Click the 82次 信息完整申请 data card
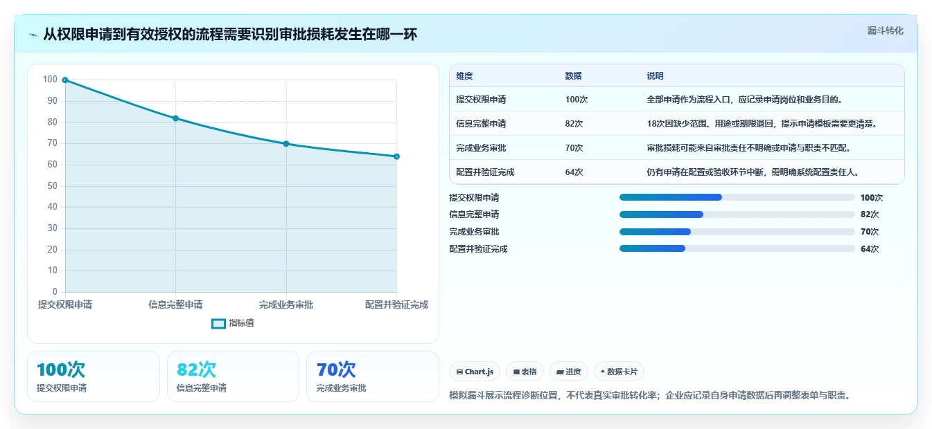 point(233,376)
